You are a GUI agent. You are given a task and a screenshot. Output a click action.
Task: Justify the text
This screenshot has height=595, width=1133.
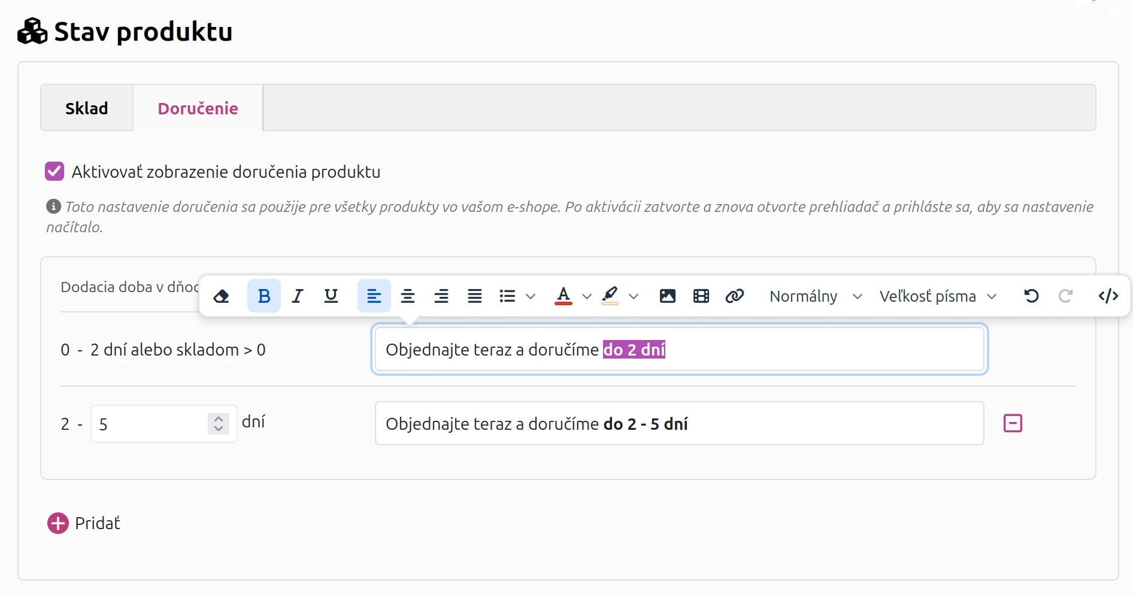[x=475, y=296]
